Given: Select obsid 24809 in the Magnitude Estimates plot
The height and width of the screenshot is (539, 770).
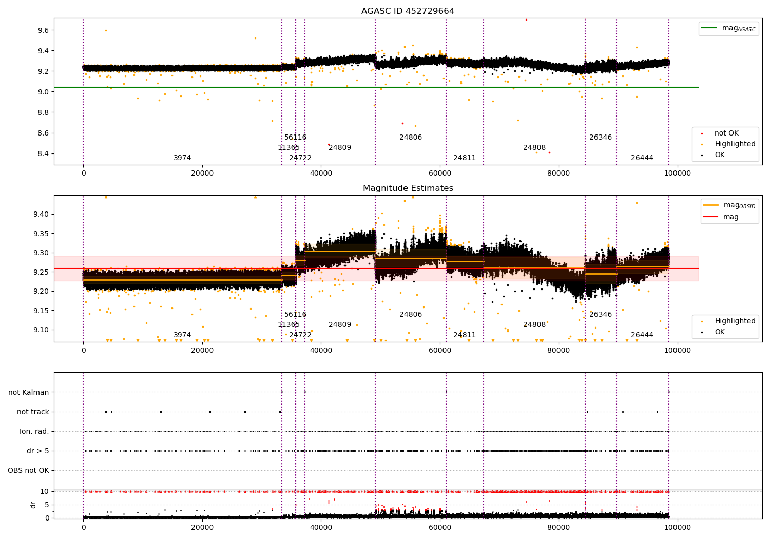Looking at the screenshot, I should tap(340, 325).
